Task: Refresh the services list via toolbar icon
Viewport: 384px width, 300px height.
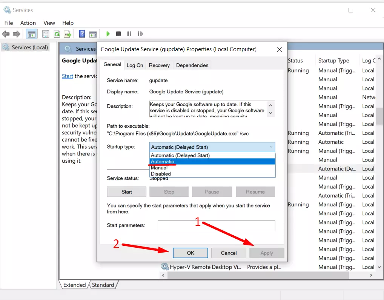Action: click(57, 34)
